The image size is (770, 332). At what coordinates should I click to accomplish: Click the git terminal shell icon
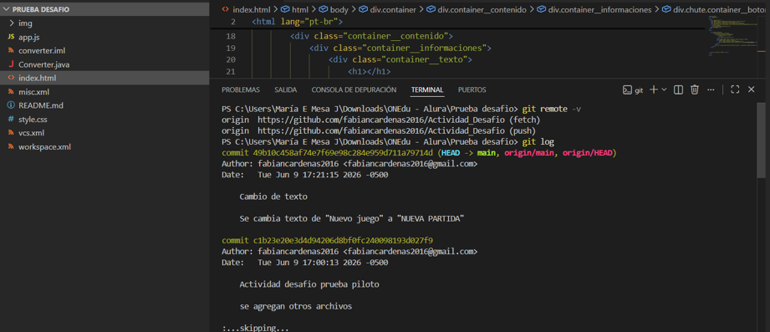coord(627,89)
